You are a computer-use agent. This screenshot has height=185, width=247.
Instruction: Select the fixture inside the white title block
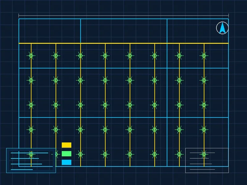(204, 154)
